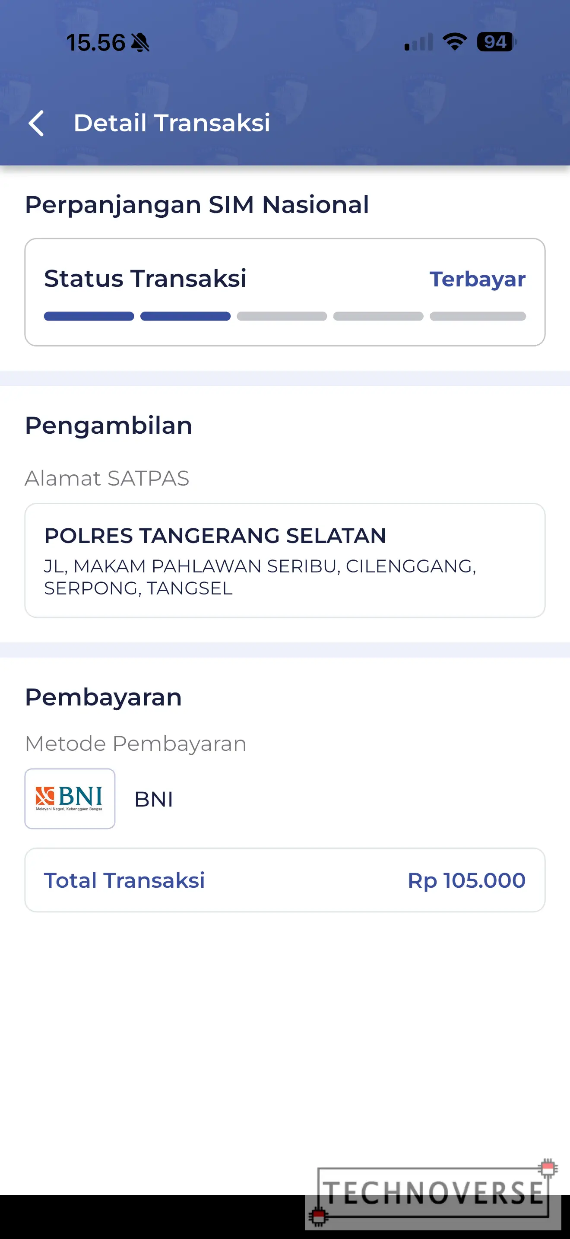Tap the last progress step segment
The height and width of the screenshot is (1239, 570).
coord(478,317)
